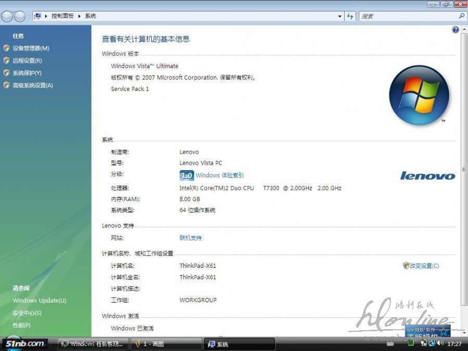Screen dimensions: 468x351
Task: Click the search magnifier icon
Action: coord(461,16)
